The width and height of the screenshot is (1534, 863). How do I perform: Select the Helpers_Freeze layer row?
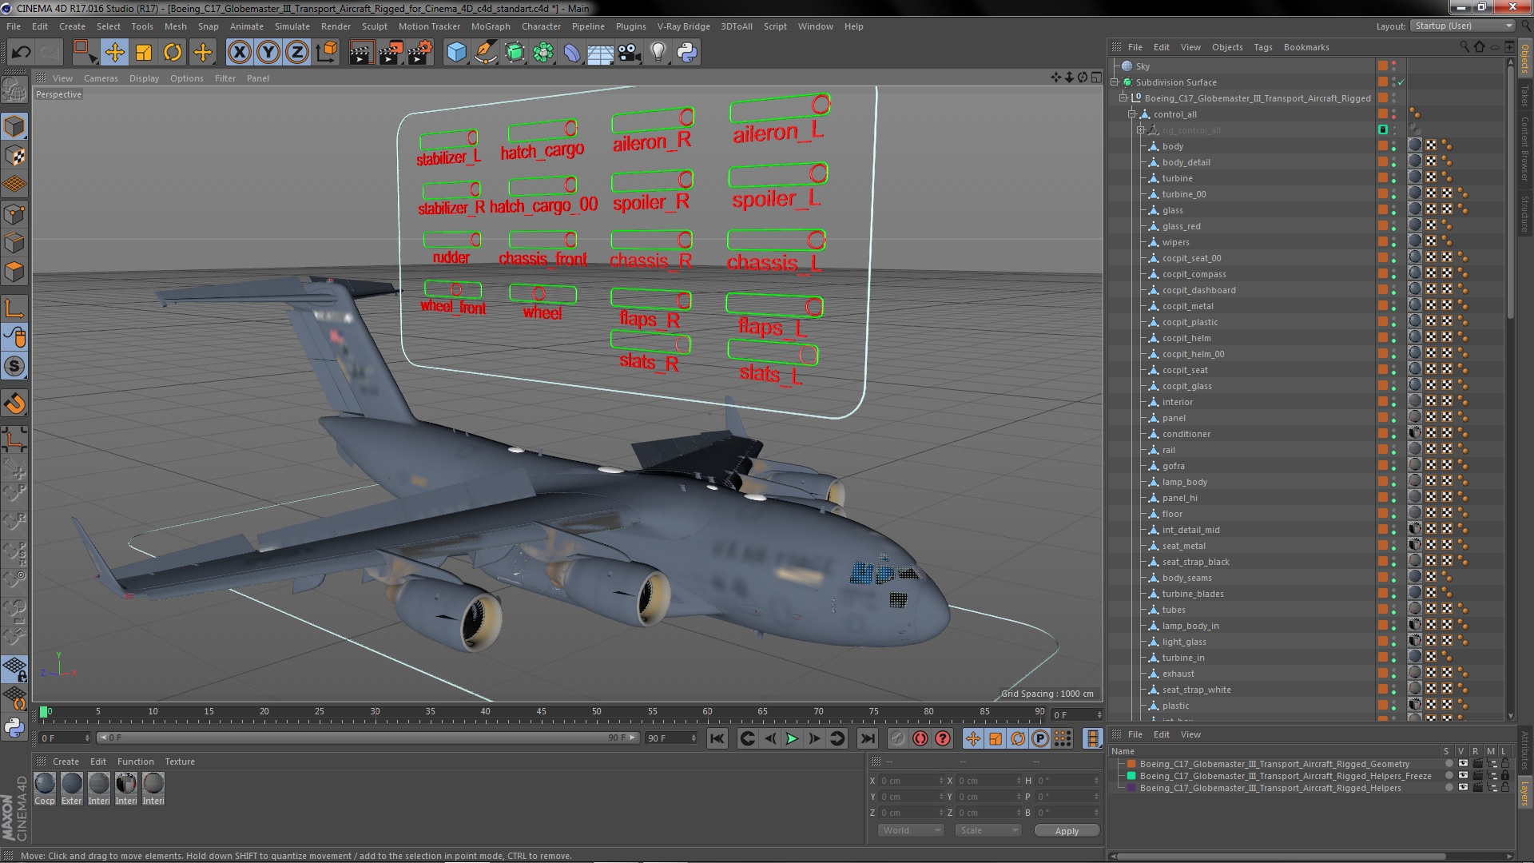(1285, 776)
